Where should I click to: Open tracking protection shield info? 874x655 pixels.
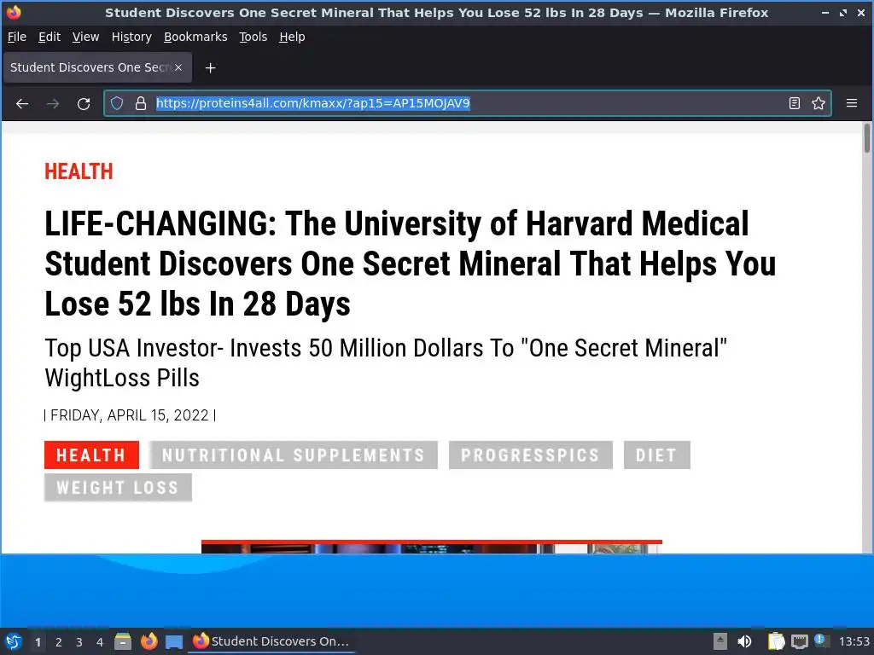(116, 103)
